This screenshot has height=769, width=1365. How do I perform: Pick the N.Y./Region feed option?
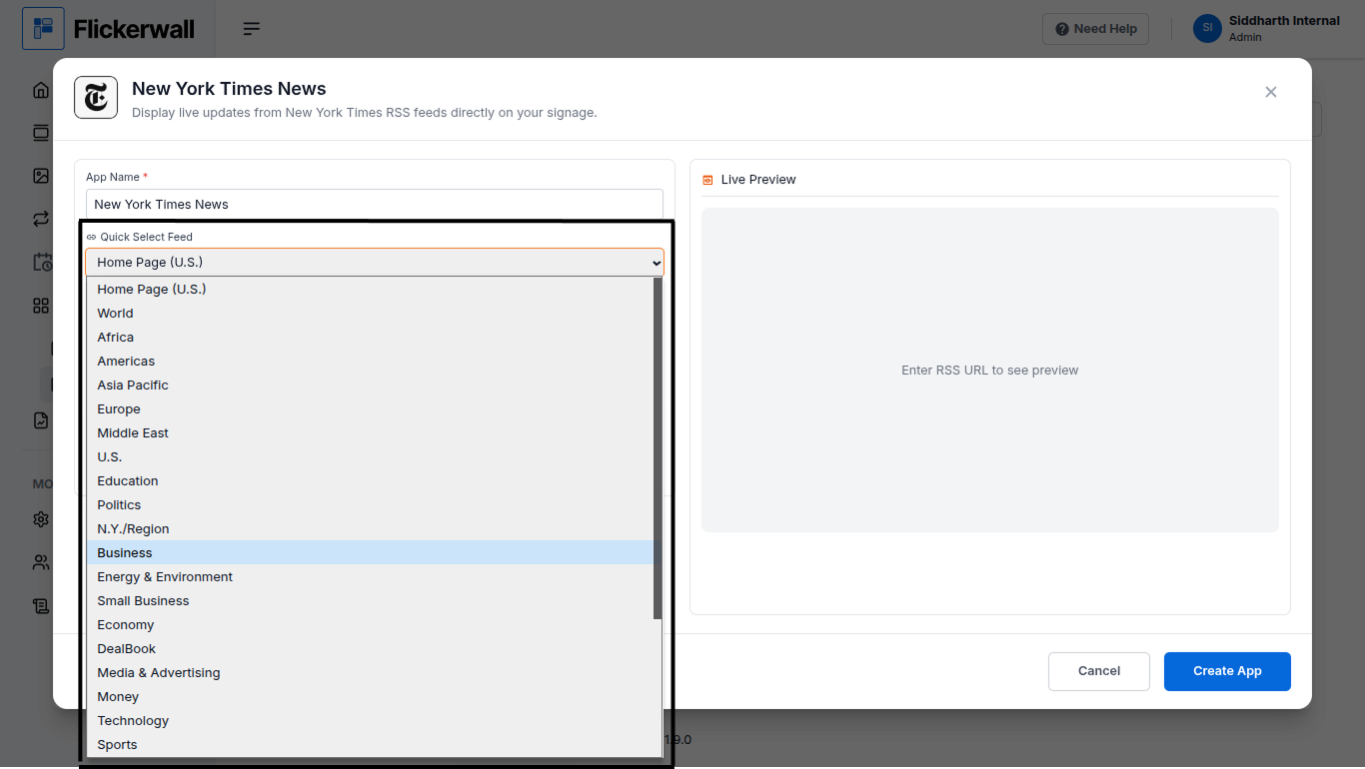click(x=370, y=528)
